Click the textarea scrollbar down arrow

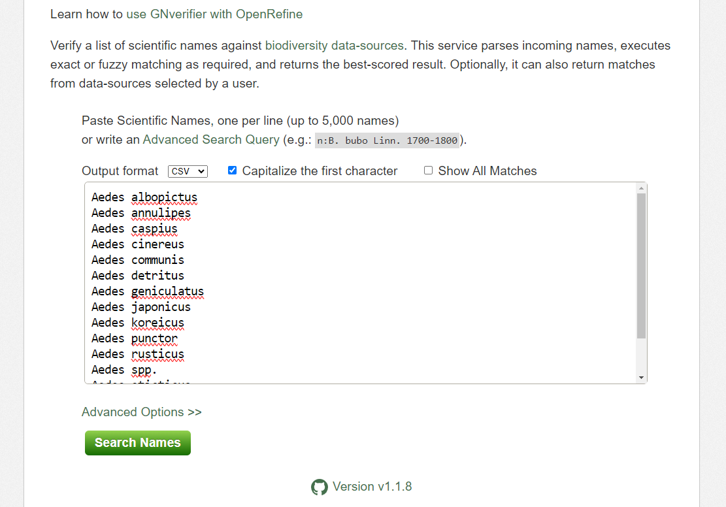(x=641, y=378)
